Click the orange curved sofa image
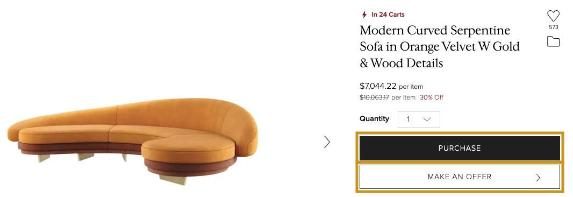This screenshot has height=197, width=573. click(x=133, y=141)
